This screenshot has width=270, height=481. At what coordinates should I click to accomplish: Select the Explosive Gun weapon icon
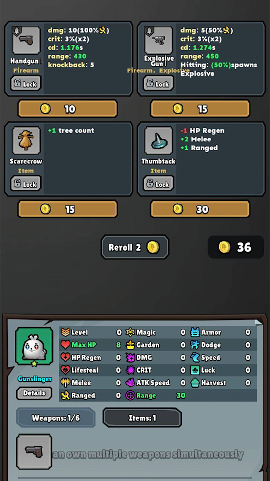(x=158, y=40)
